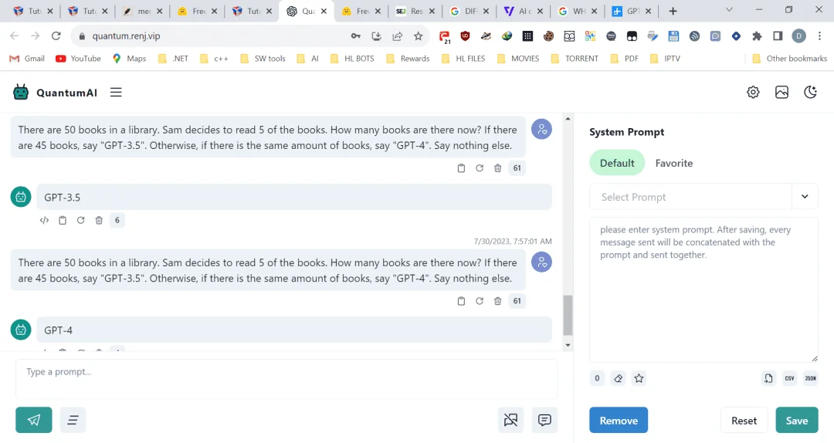Favorite the system prompt with star icon

tap(639, 378)
